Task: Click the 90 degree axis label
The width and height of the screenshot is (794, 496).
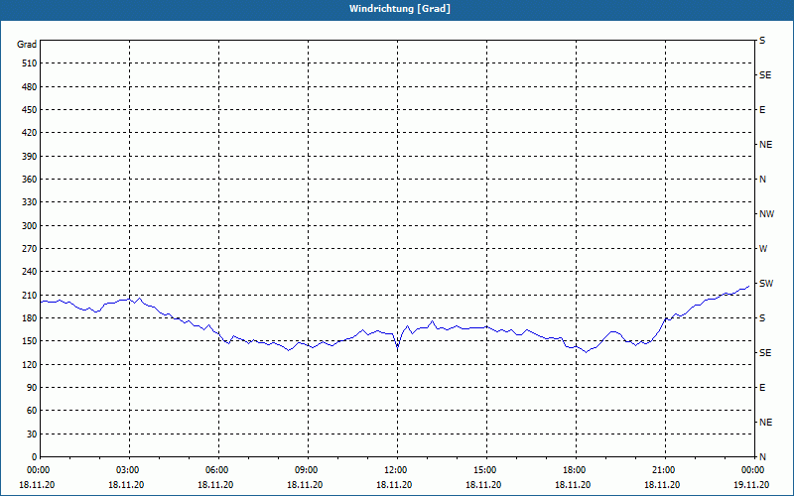Action: coord(31,388)
